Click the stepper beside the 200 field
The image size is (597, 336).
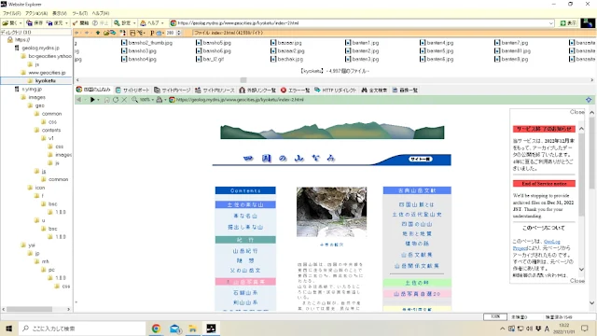pyautogui.click(x=178, y=33)
